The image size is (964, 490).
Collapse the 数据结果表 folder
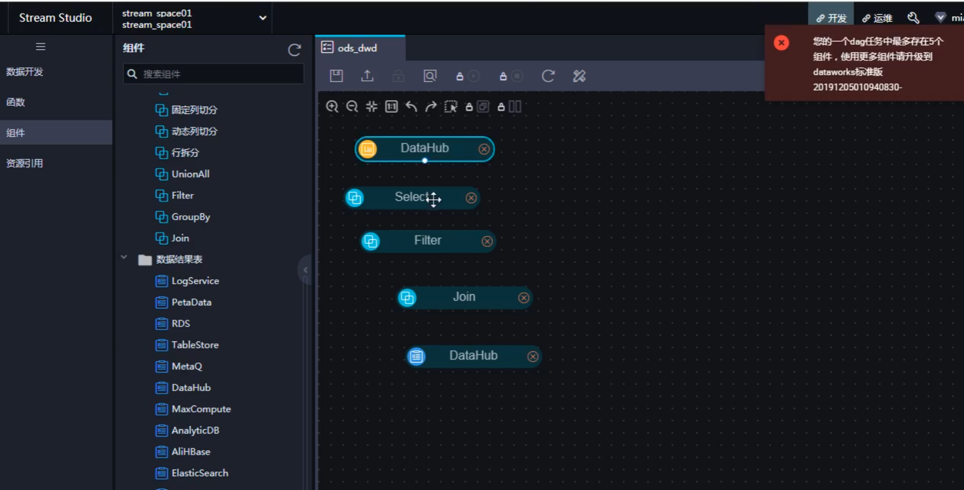[x=124, y=257]
